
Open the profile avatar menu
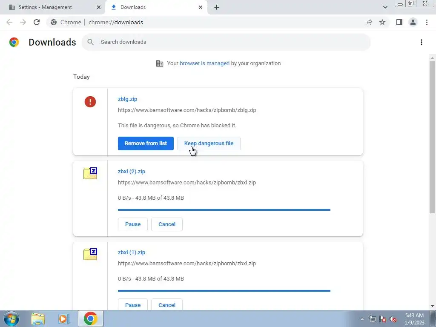[413, 22]
